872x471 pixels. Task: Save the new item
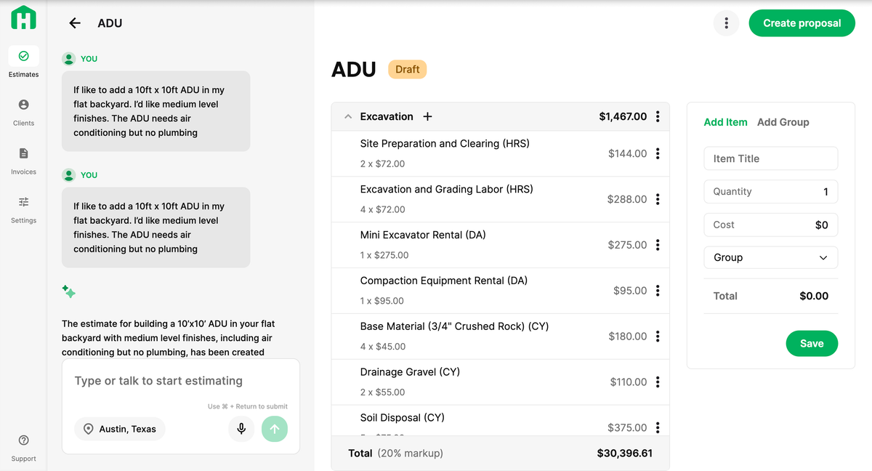(x=812, y=343)
